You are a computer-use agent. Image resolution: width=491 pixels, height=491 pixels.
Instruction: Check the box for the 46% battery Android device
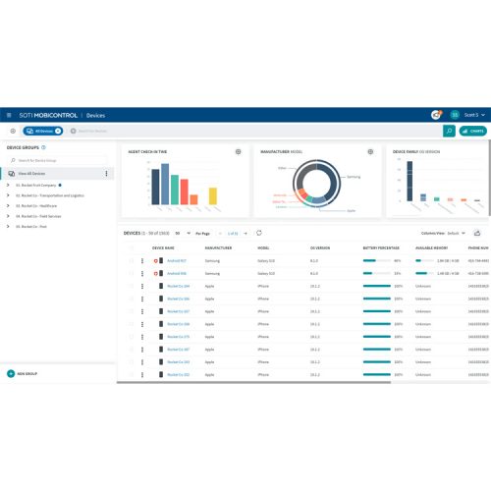click(132, 261)
